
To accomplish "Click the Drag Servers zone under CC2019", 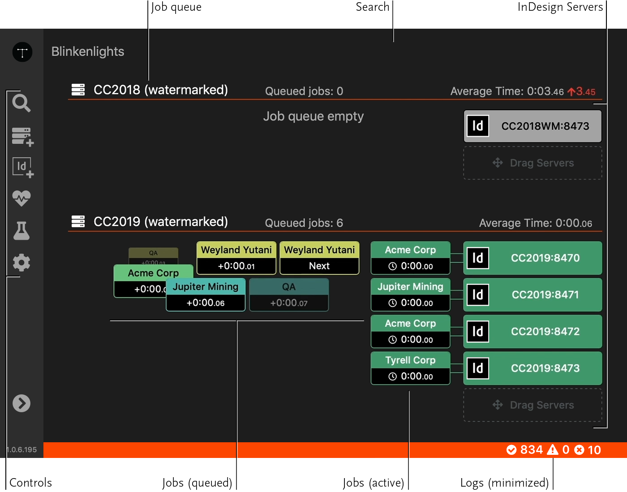I will click(533, 405).
